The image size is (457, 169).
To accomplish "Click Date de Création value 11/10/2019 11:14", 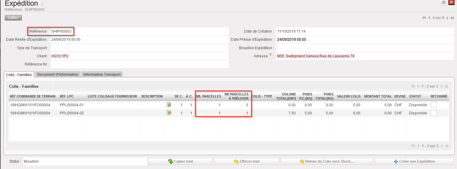I will coord(291,31).
